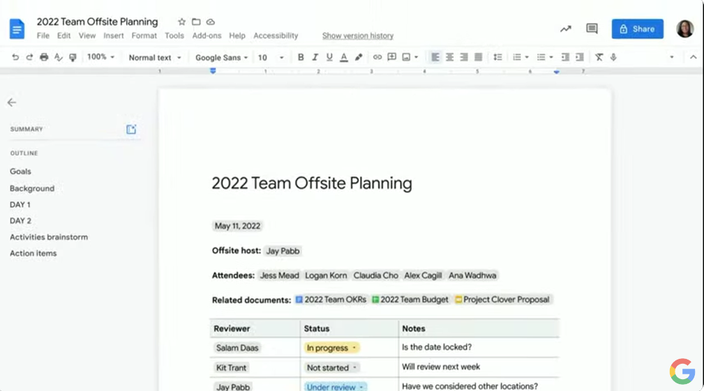Viewport: 704px width, 391px height.
Task: Expand the insert image options arrow
Action: click(417, 57)
